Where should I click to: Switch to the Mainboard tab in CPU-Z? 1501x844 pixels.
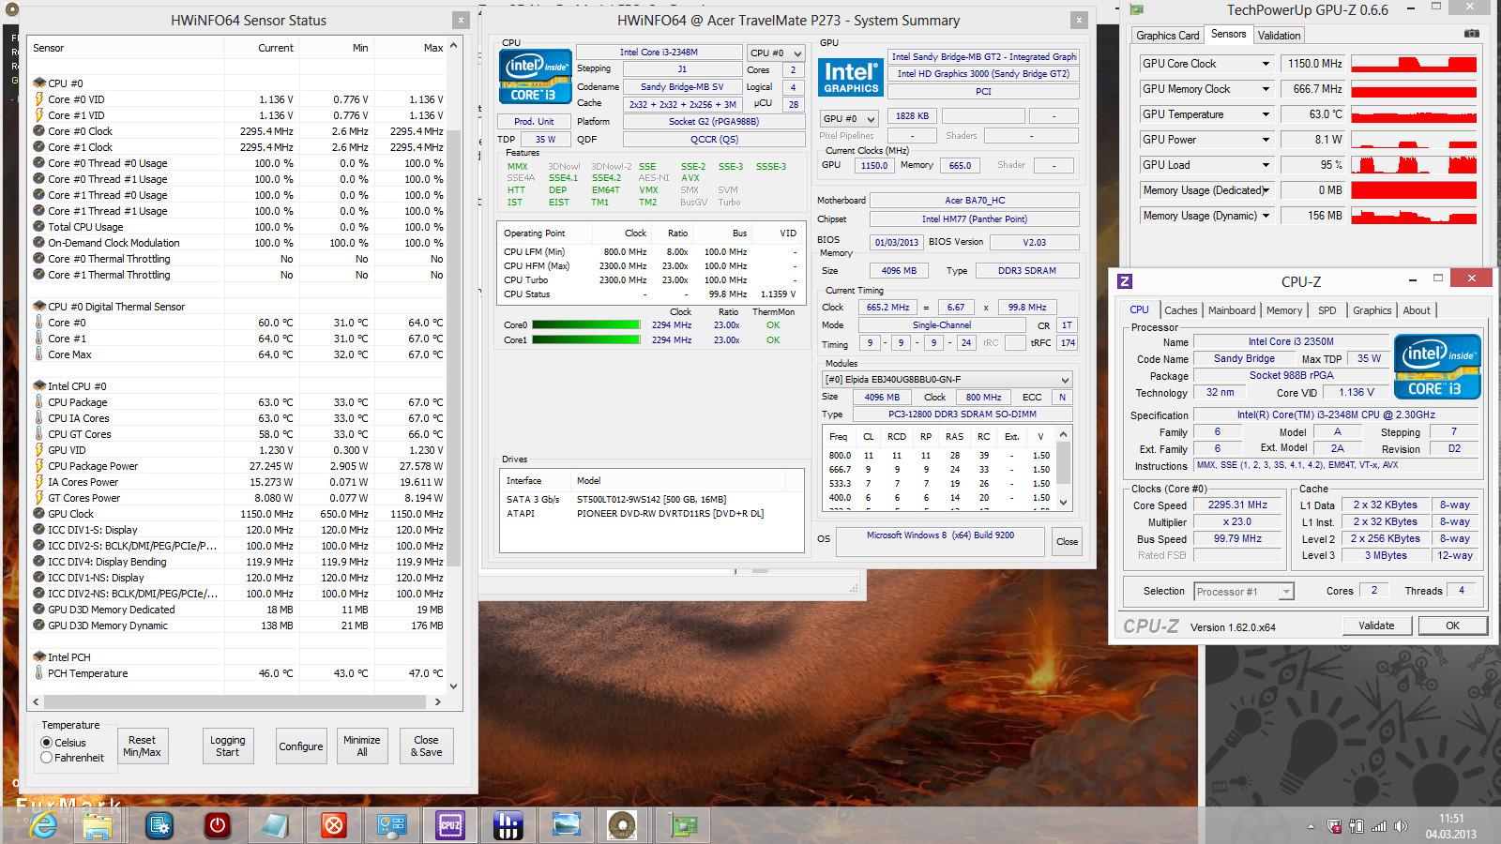1232,310
